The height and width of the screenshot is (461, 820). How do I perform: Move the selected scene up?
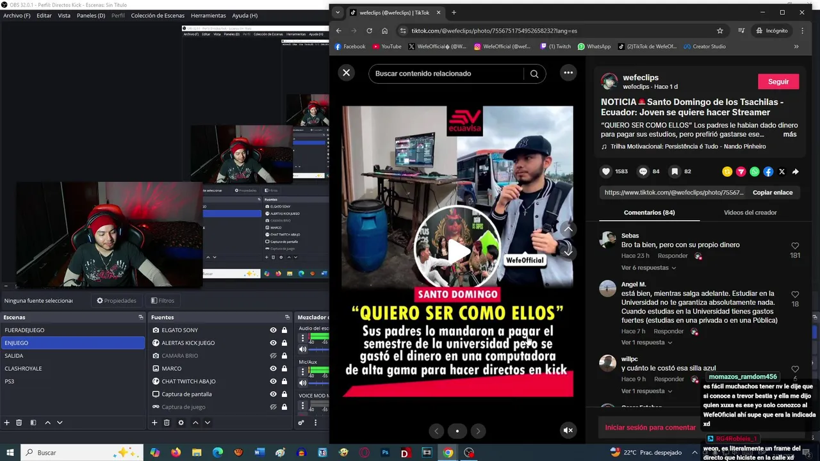tap(47, 423)
